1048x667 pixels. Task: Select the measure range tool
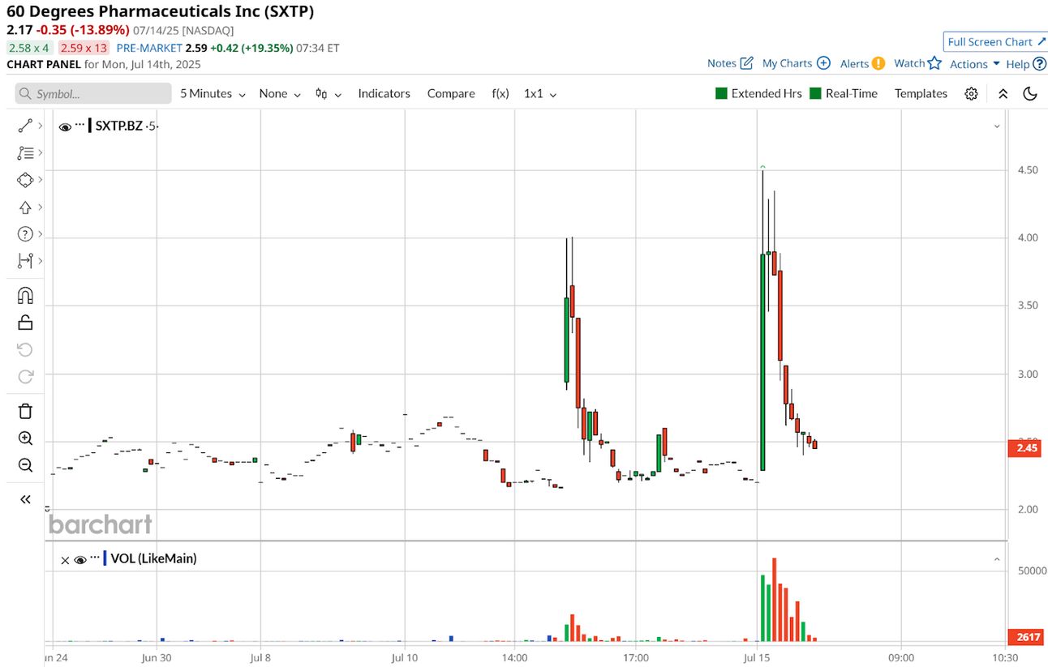pos(25,260)
